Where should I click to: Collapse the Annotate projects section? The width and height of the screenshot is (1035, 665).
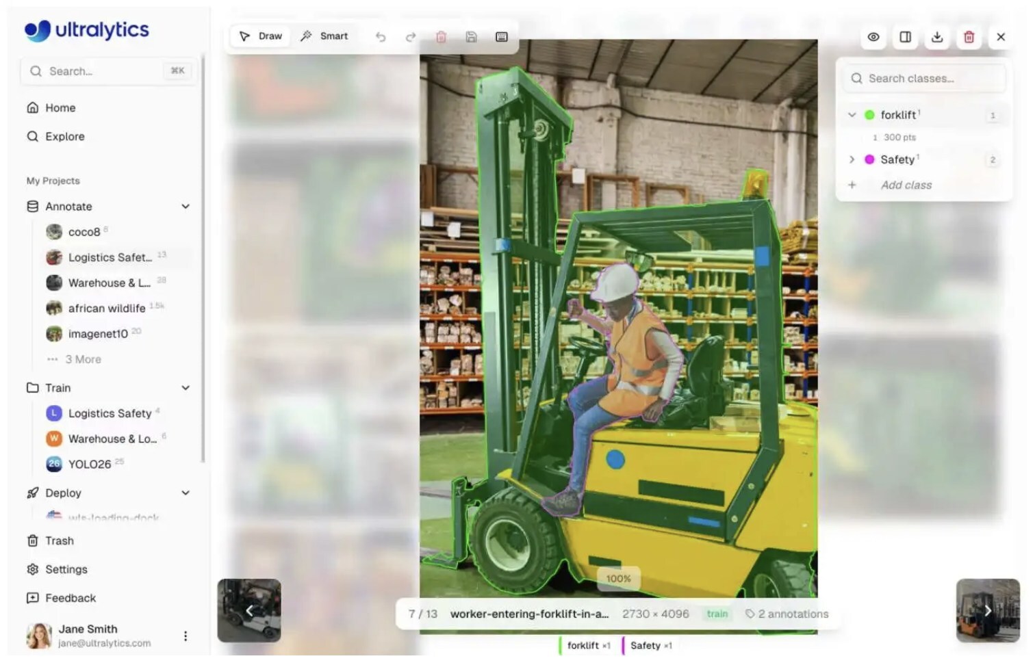186,206
